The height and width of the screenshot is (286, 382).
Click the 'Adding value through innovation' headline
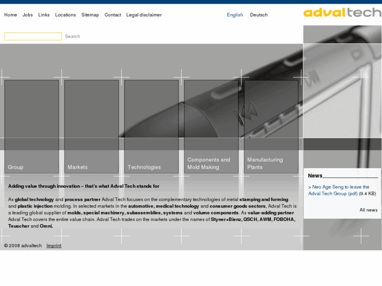pos(84,186)
